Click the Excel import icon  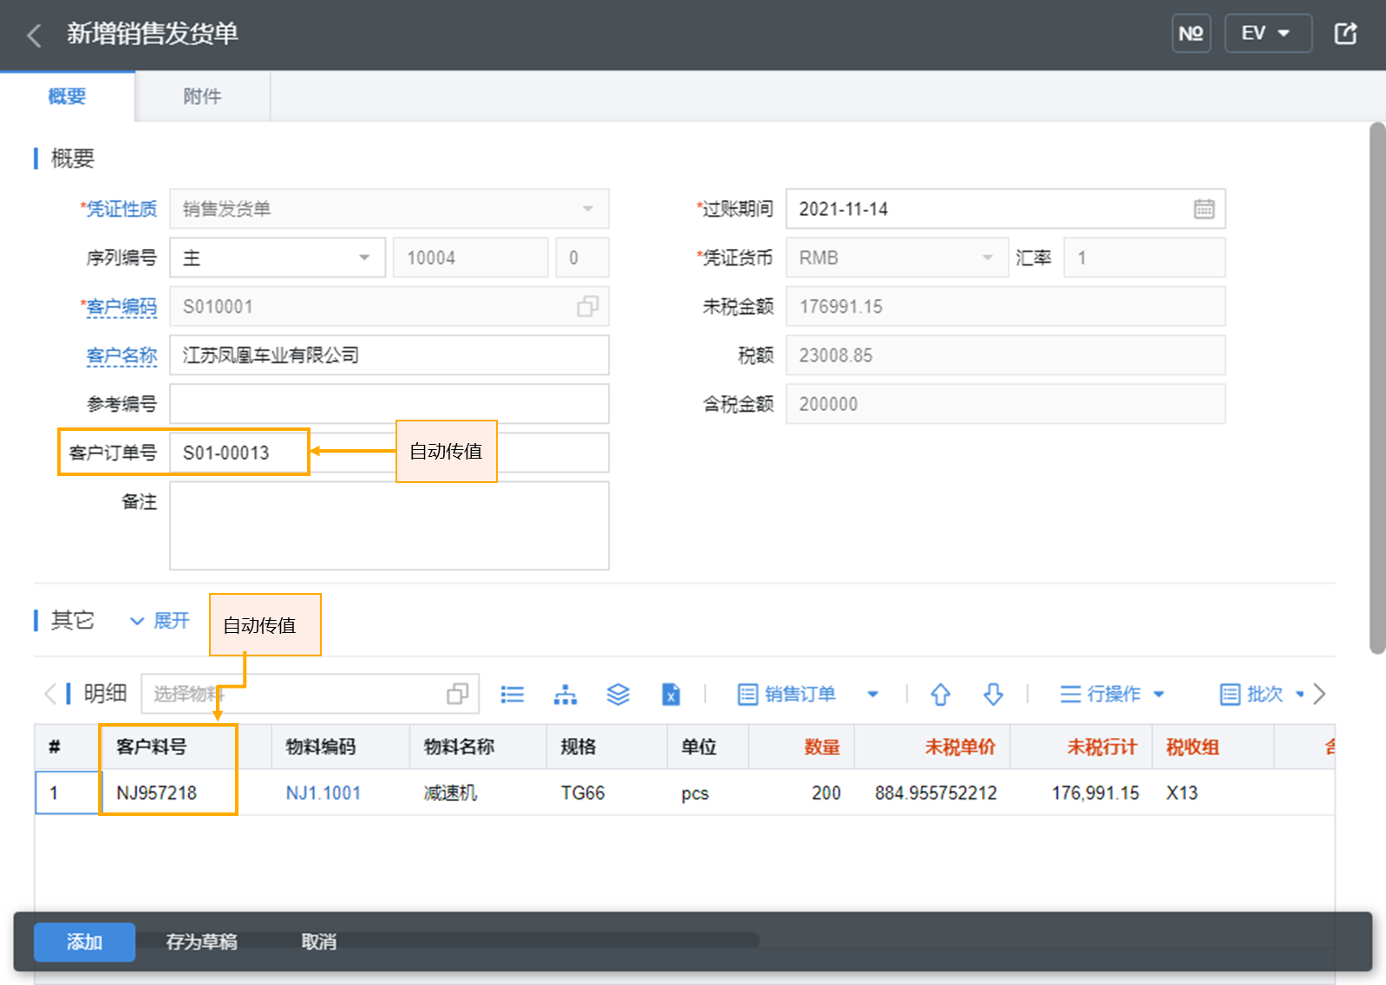[x=670, y=694]
